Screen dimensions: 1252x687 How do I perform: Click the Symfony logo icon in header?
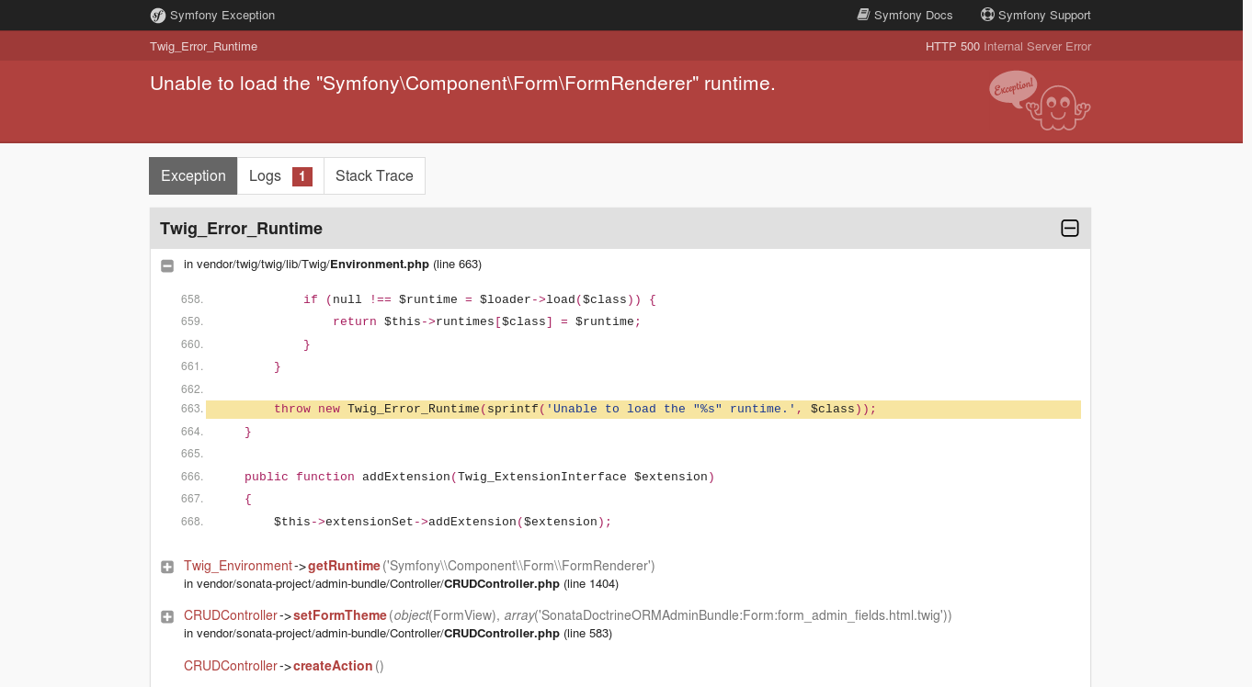pos(158,15)
